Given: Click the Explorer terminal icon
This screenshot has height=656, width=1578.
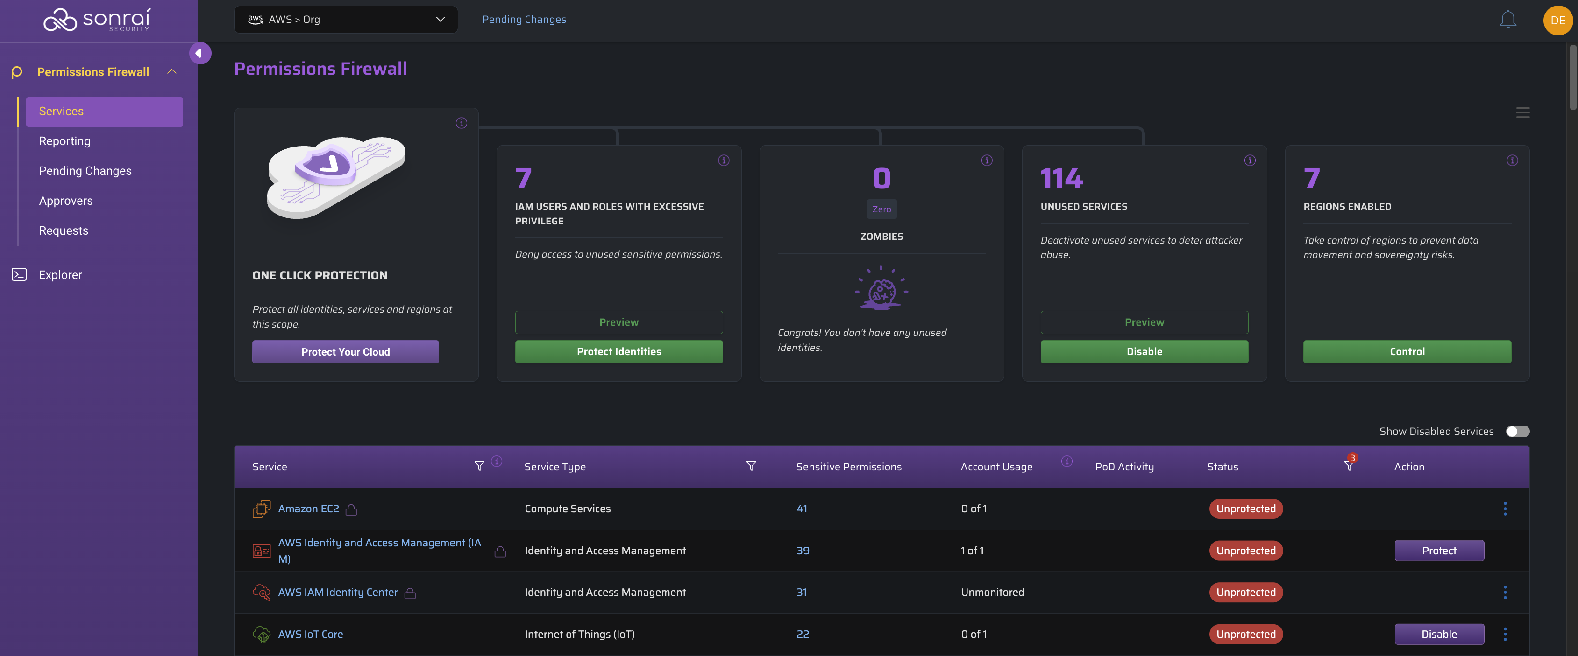Looking at the screenshot, I should [x=19, y=274].
